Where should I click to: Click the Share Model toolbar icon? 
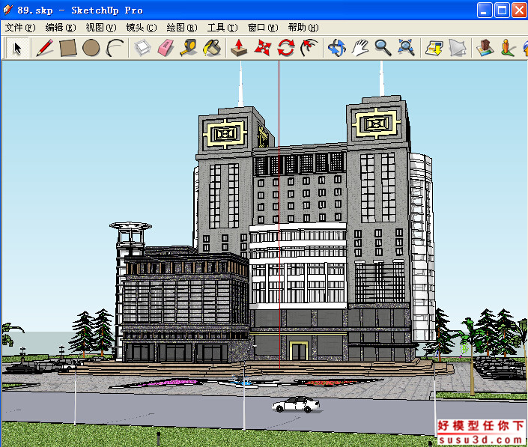pyautogui.click(x=458, y=48)
